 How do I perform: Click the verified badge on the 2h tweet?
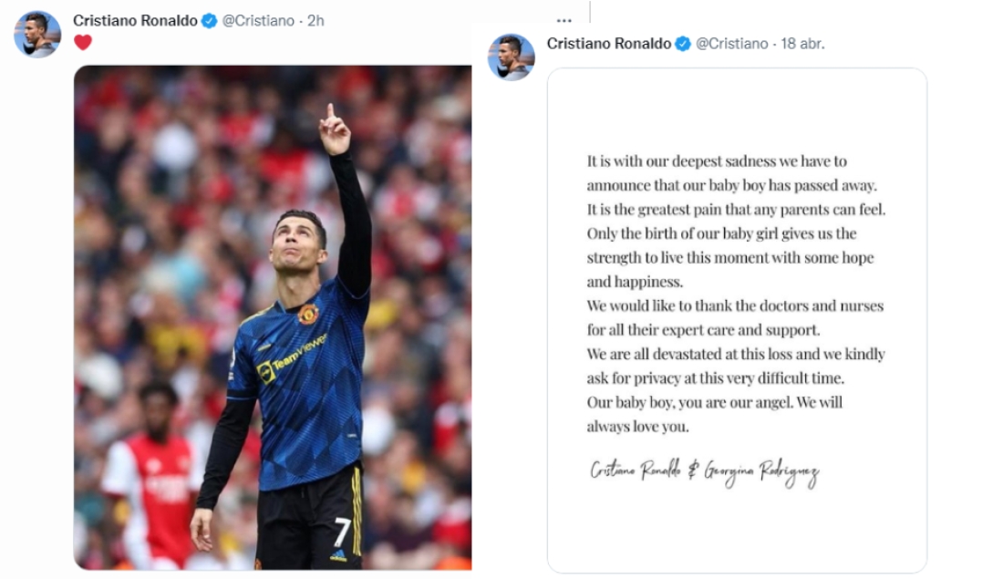(x=209, y=21)
